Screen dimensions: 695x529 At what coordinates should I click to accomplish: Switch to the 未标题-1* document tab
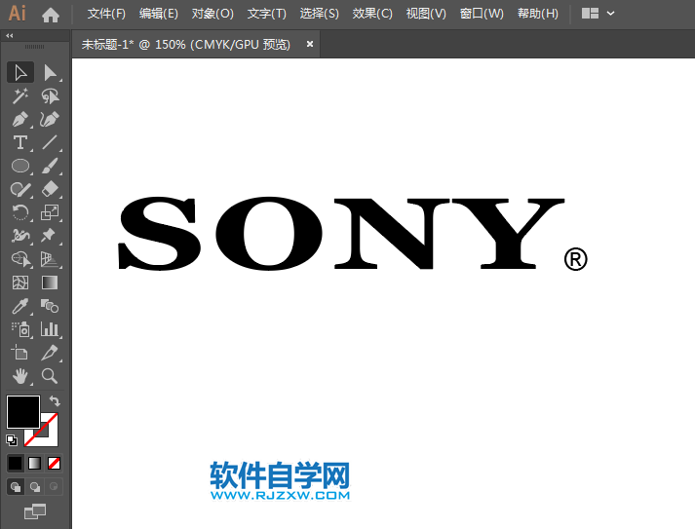[x=186, y=45]
